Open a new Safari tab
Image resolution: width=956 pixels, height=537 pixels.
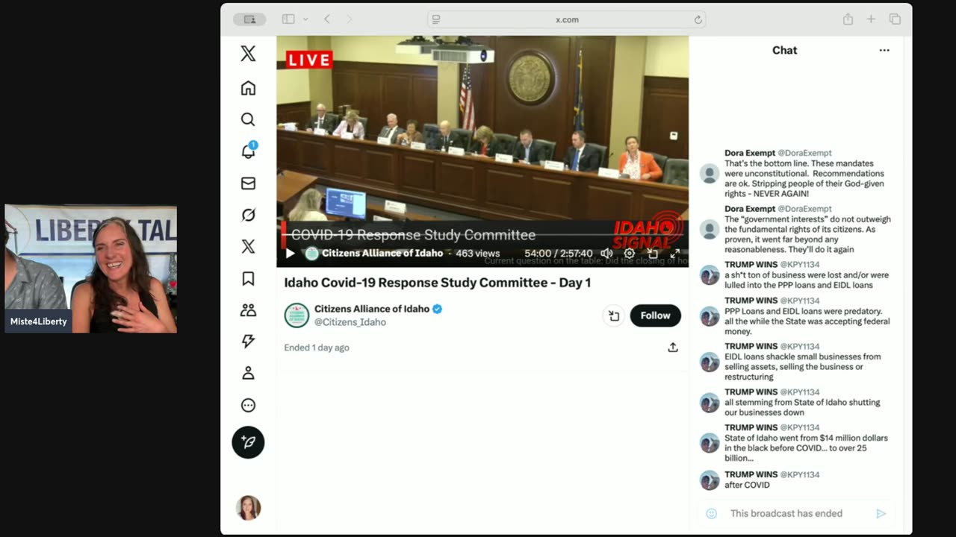(x=871, y=19)
